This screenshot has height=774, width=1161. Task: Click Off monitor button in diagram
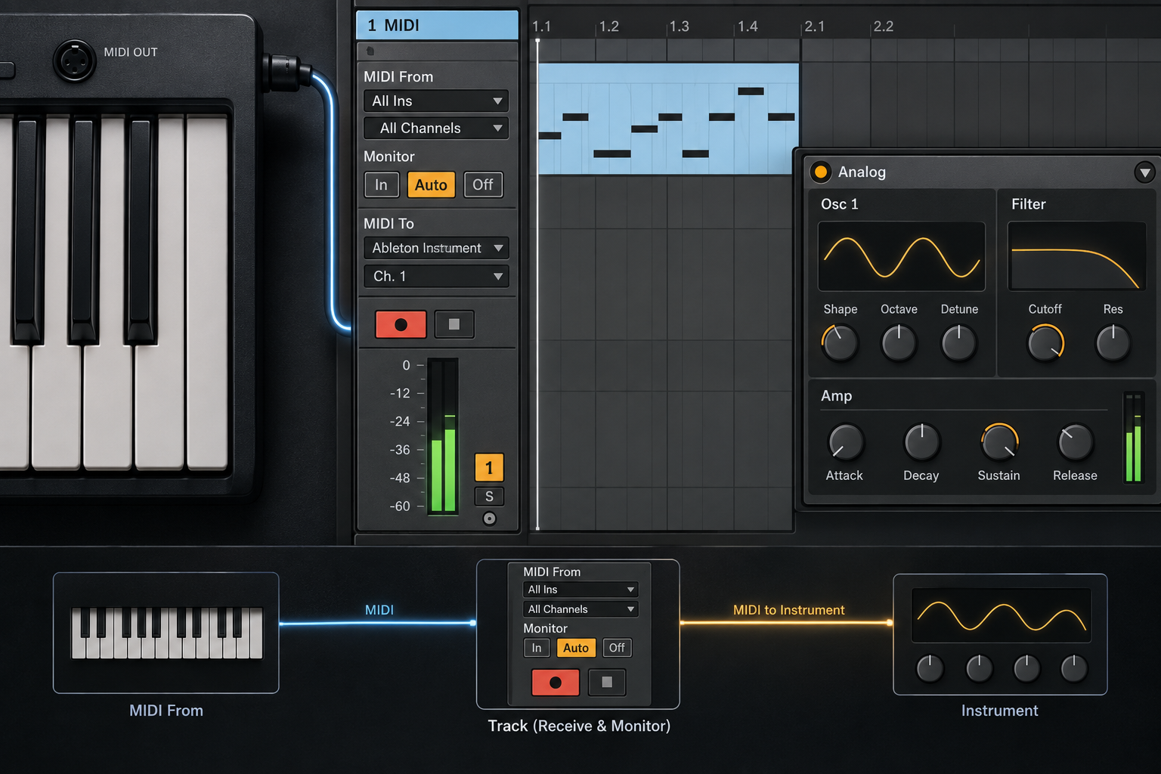pos(617,648)
